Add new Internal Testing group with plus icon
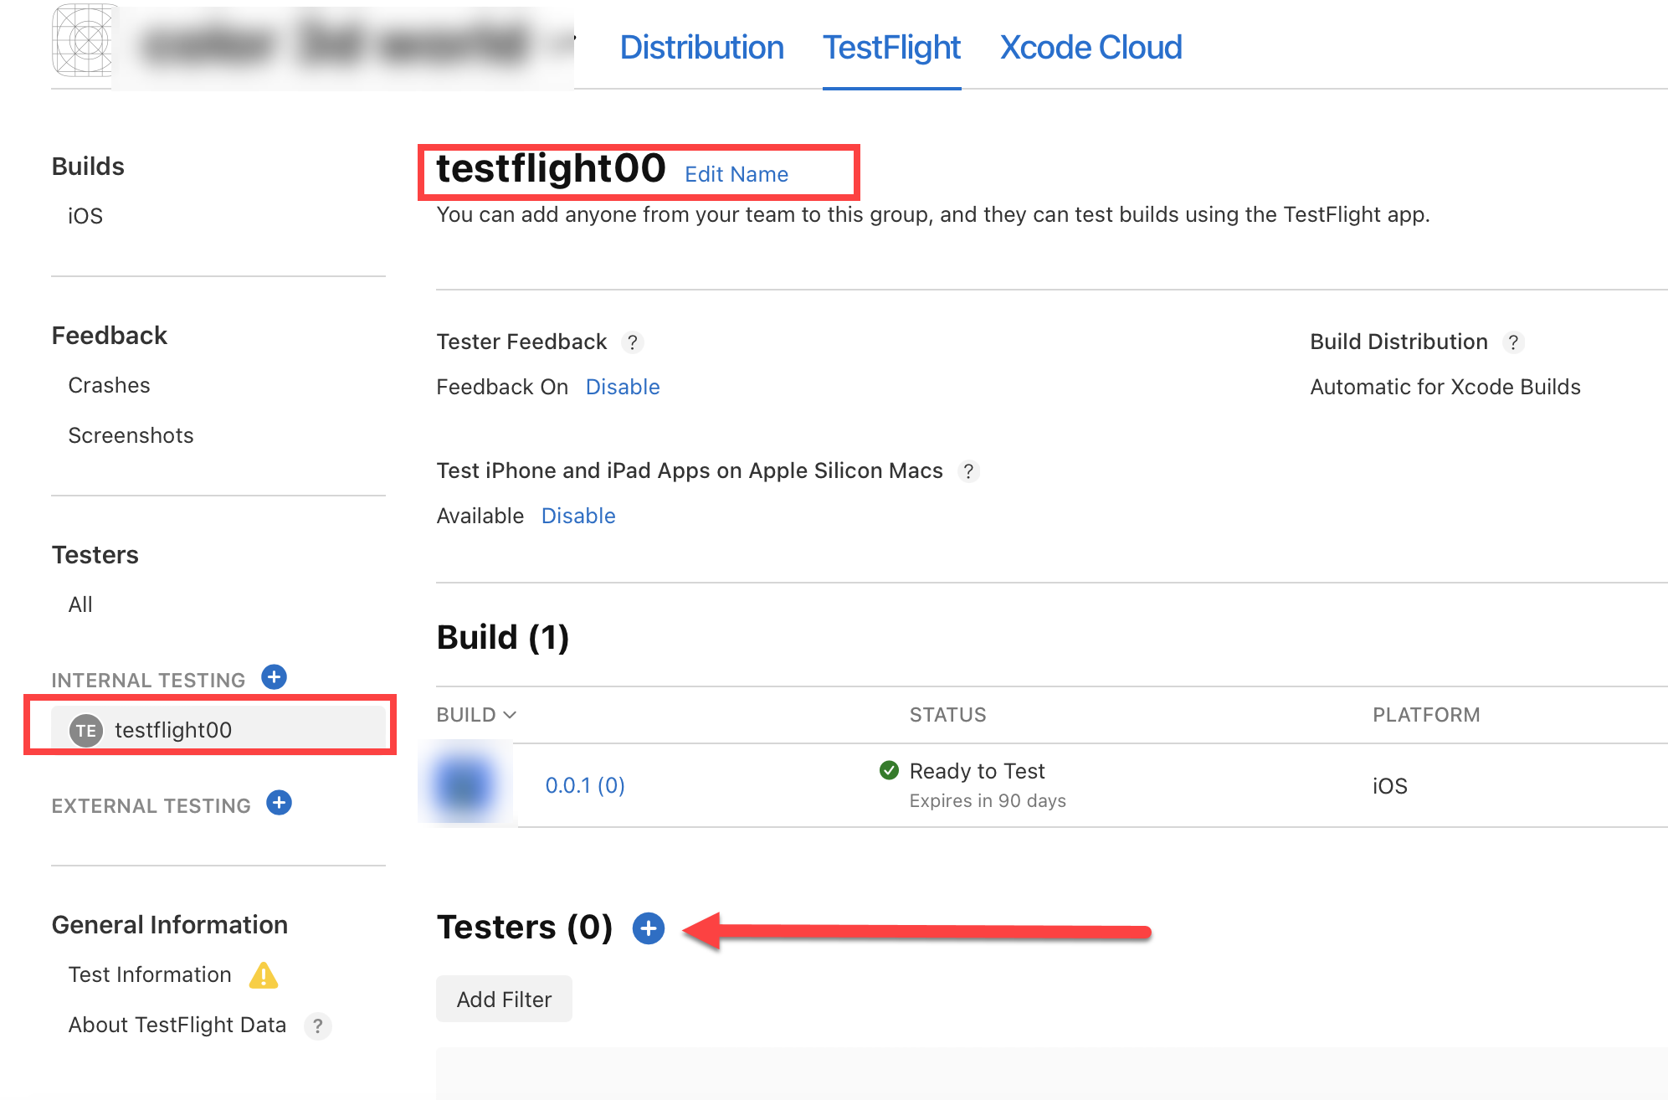Image resolution: width=1668 pixels, height=1100 pixels. click(x=274, y=677)
